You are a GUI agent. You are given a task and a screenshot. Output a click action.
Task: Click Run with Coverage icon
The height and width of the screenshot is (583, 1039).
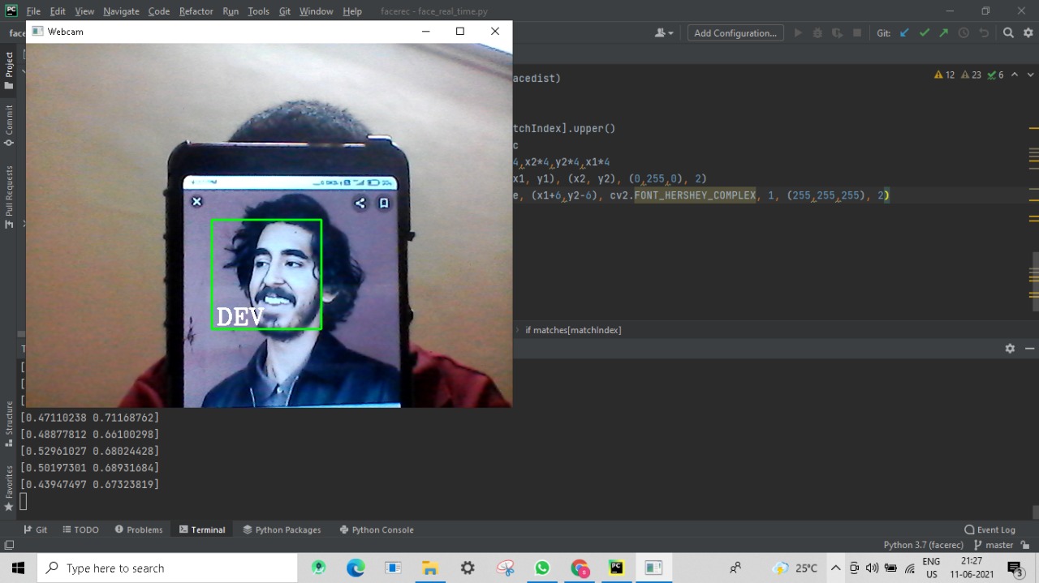point(837,33)
